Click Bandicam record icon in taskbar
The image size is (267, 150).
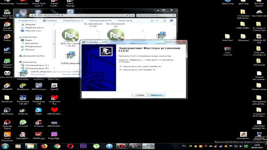[x=122, y=146]
